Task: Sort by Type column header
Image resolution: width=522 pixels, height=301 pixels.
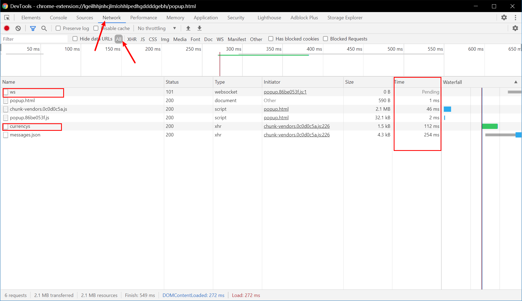Action: (237, 82)
